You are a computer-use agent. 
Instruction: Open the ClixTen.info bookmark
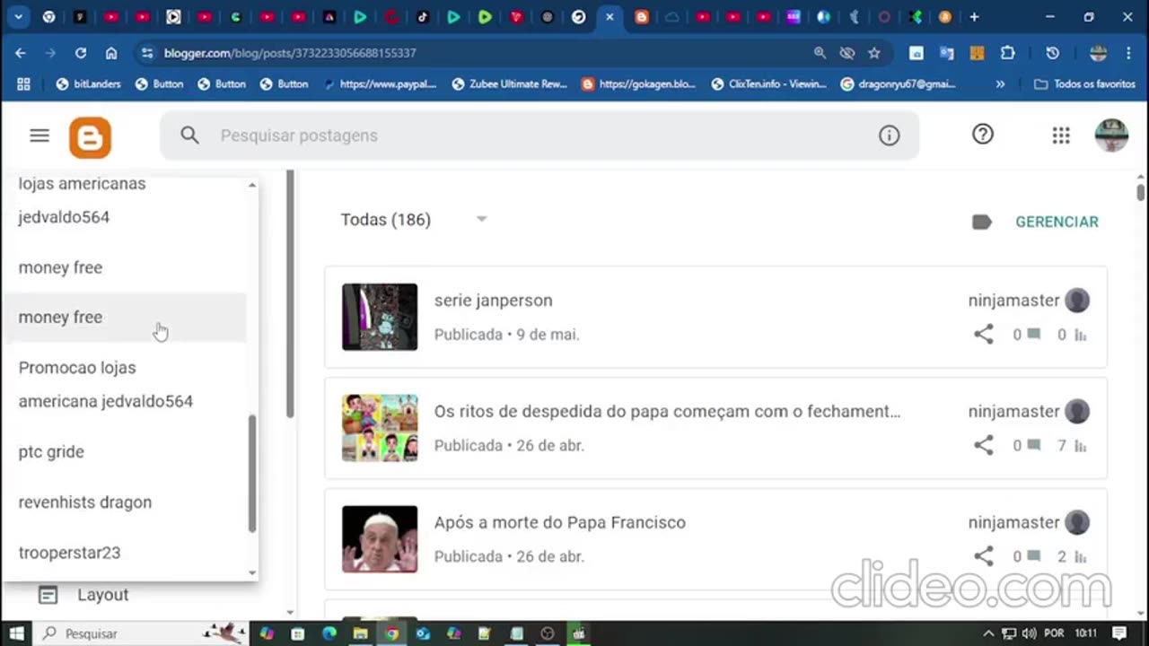(768, 84)
